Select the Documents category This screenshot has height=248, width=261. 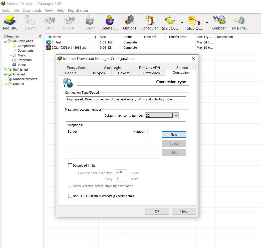26,51
